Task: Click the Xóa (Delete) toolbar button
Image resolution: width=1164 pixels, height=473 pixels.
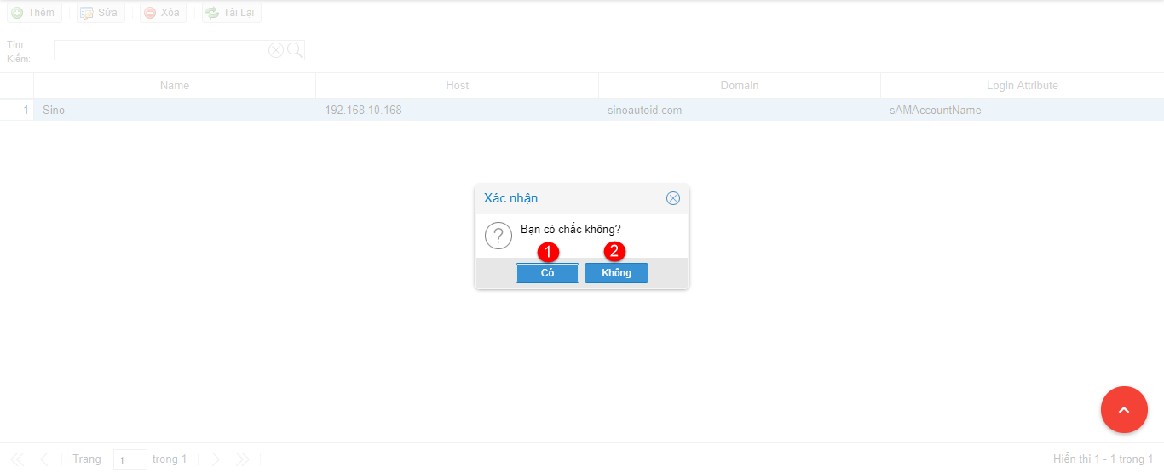Action: (x=163, y=13)
